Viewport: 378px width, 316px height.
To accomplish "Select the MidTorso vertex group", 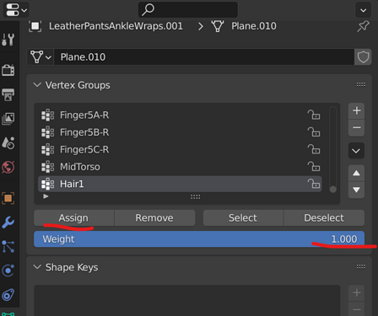I will (180, 167).
